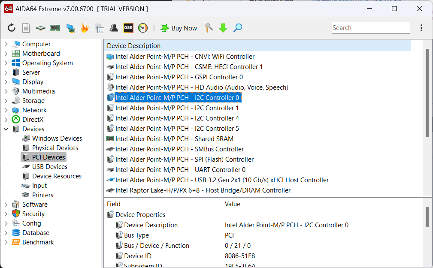Open the gear checklist toolbar icon
This screenshot has height=268, width=433.
point(99,28)
